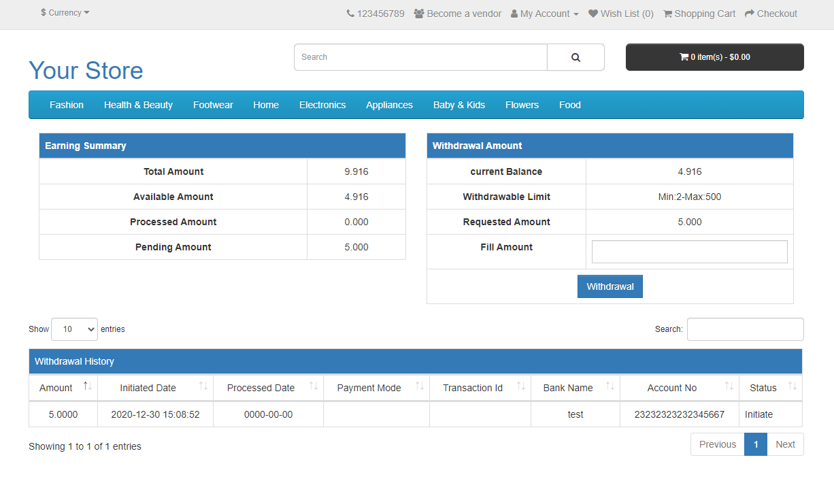Open the show entries count selector
This screenshot has width=834, height=481.
(74, 329)
